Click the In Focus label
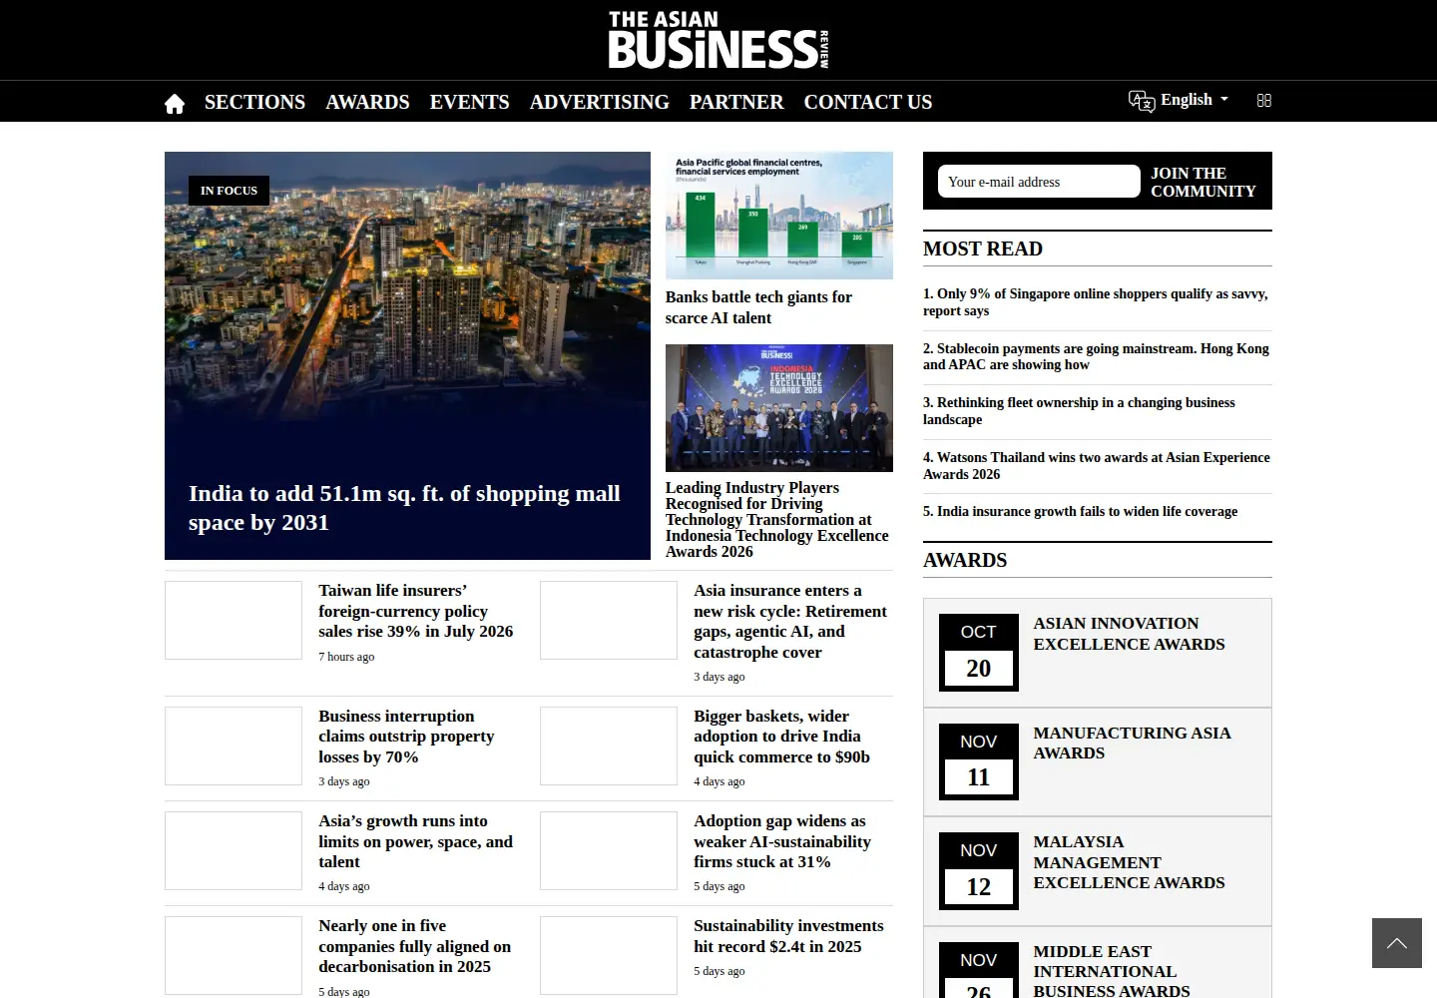 pyautogui.click(x=229, y=191)
